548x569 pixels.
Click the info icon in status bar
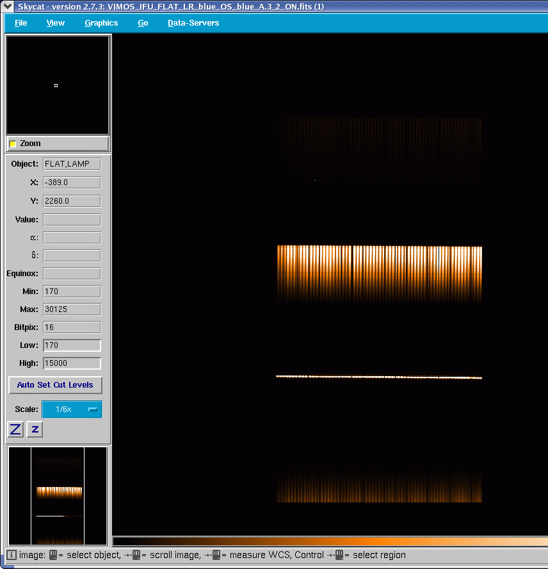(12, 555)
